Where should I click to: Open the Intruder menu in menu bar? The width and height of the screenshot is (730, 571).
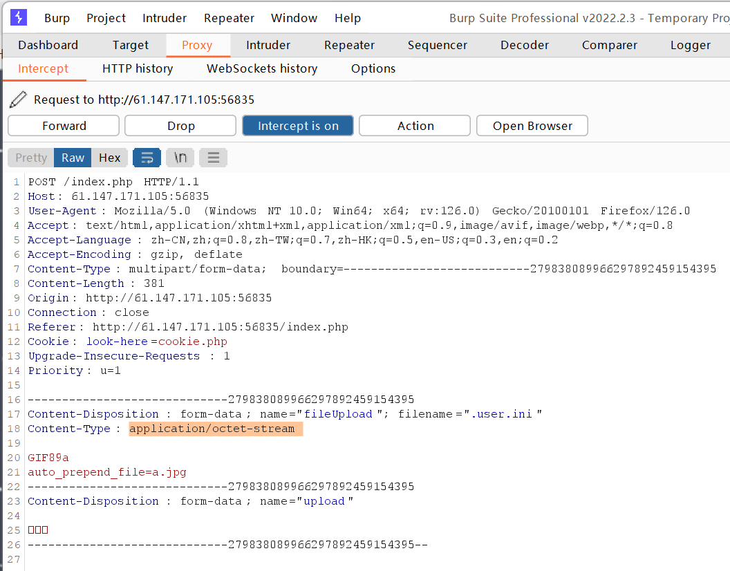pos(165,18)
